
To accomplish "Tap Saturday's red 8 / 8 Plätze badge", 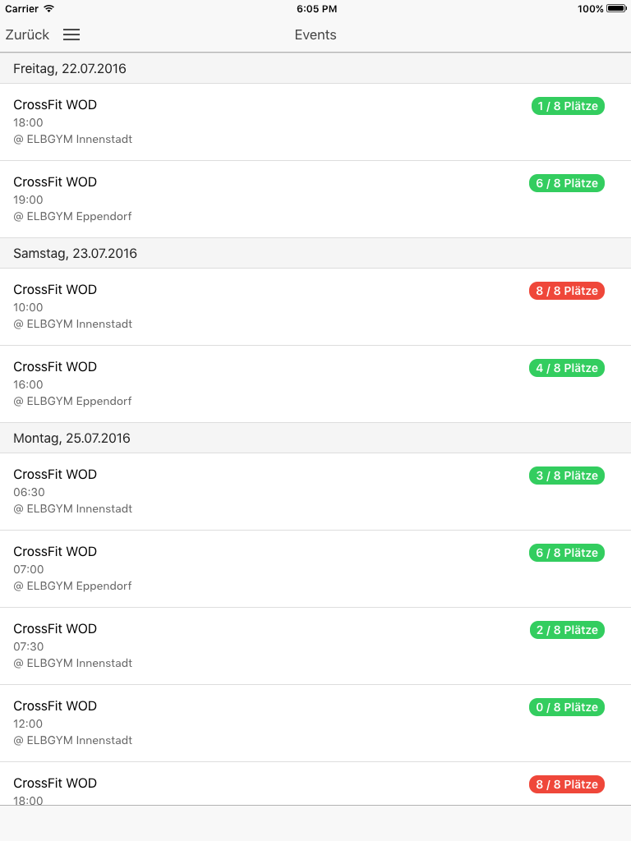I will coord(567,291).
